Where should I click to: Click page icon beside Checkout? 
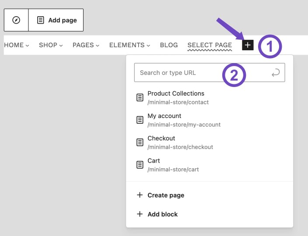click(140, 142)
